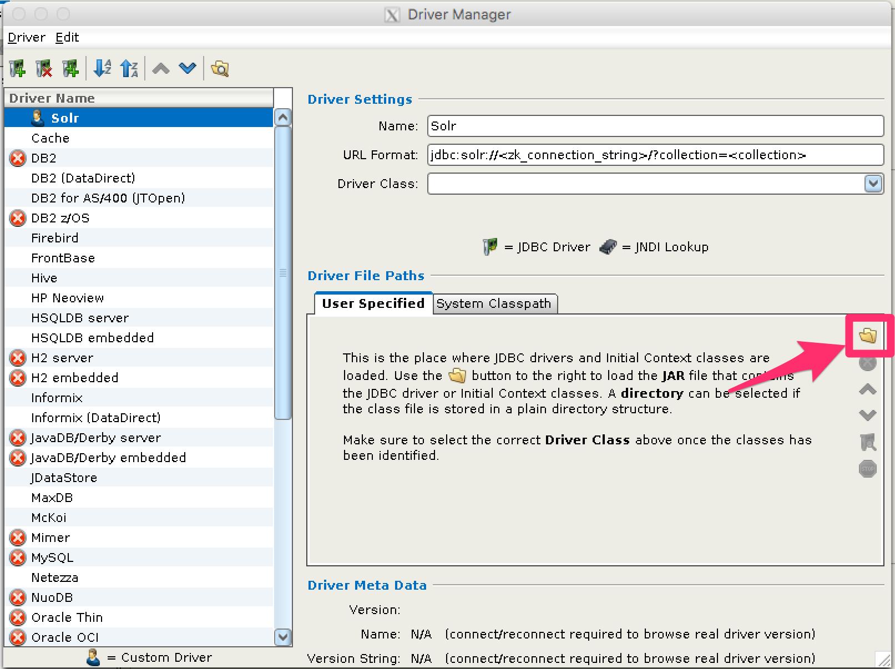Open folder icon to load JAR file
Viewport: 895px width, 669px height.
pyautogui.click(x=867, y=336)
